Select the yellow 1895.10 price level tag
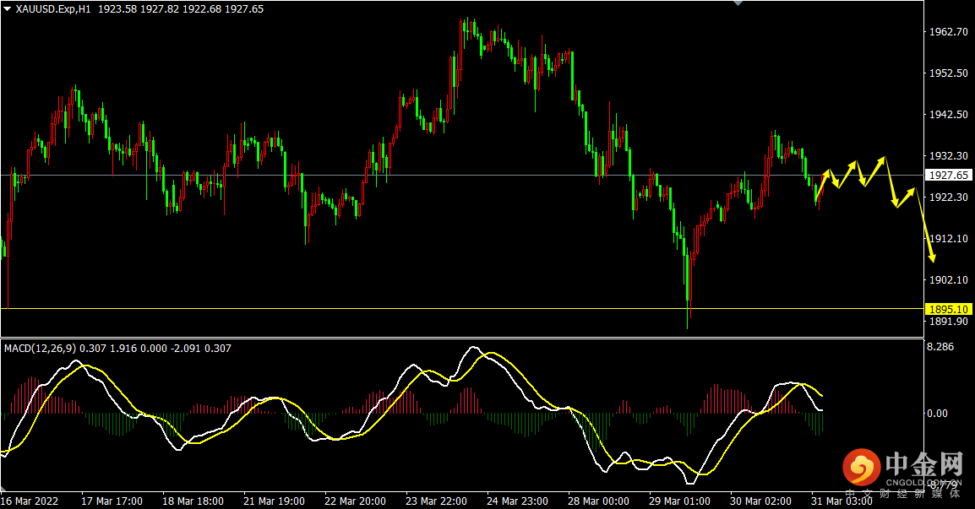Viewport: 975px width, 509px height. [948, 309]
